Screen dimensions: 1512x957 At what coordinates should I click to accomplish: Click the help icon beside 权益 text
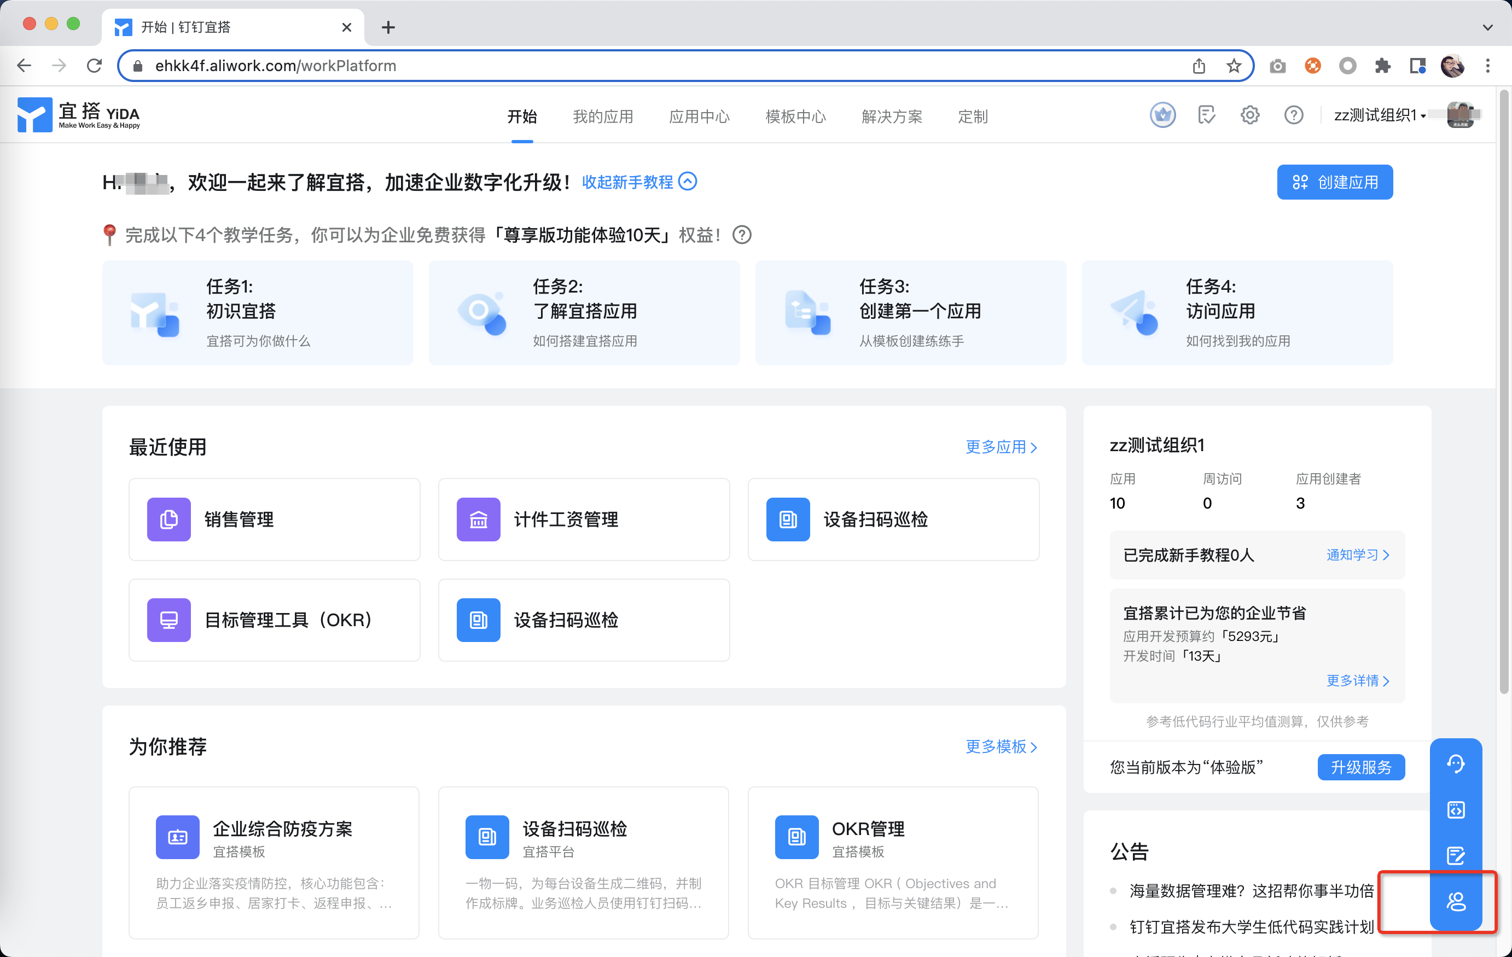pos(742,235)
